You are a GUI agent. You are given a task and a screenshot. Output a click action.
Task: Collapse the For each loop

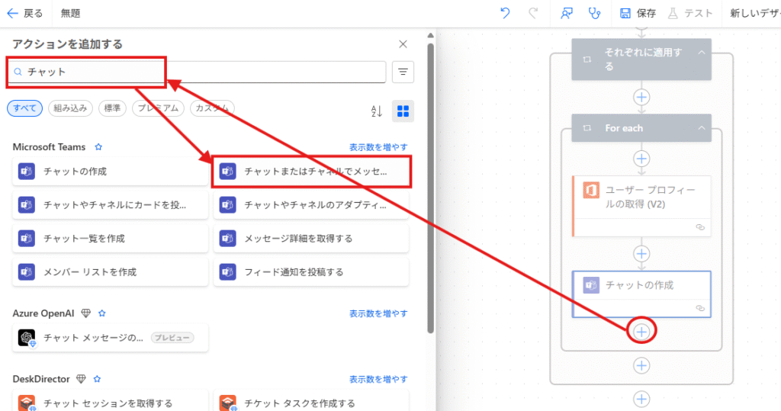[702, 128]
